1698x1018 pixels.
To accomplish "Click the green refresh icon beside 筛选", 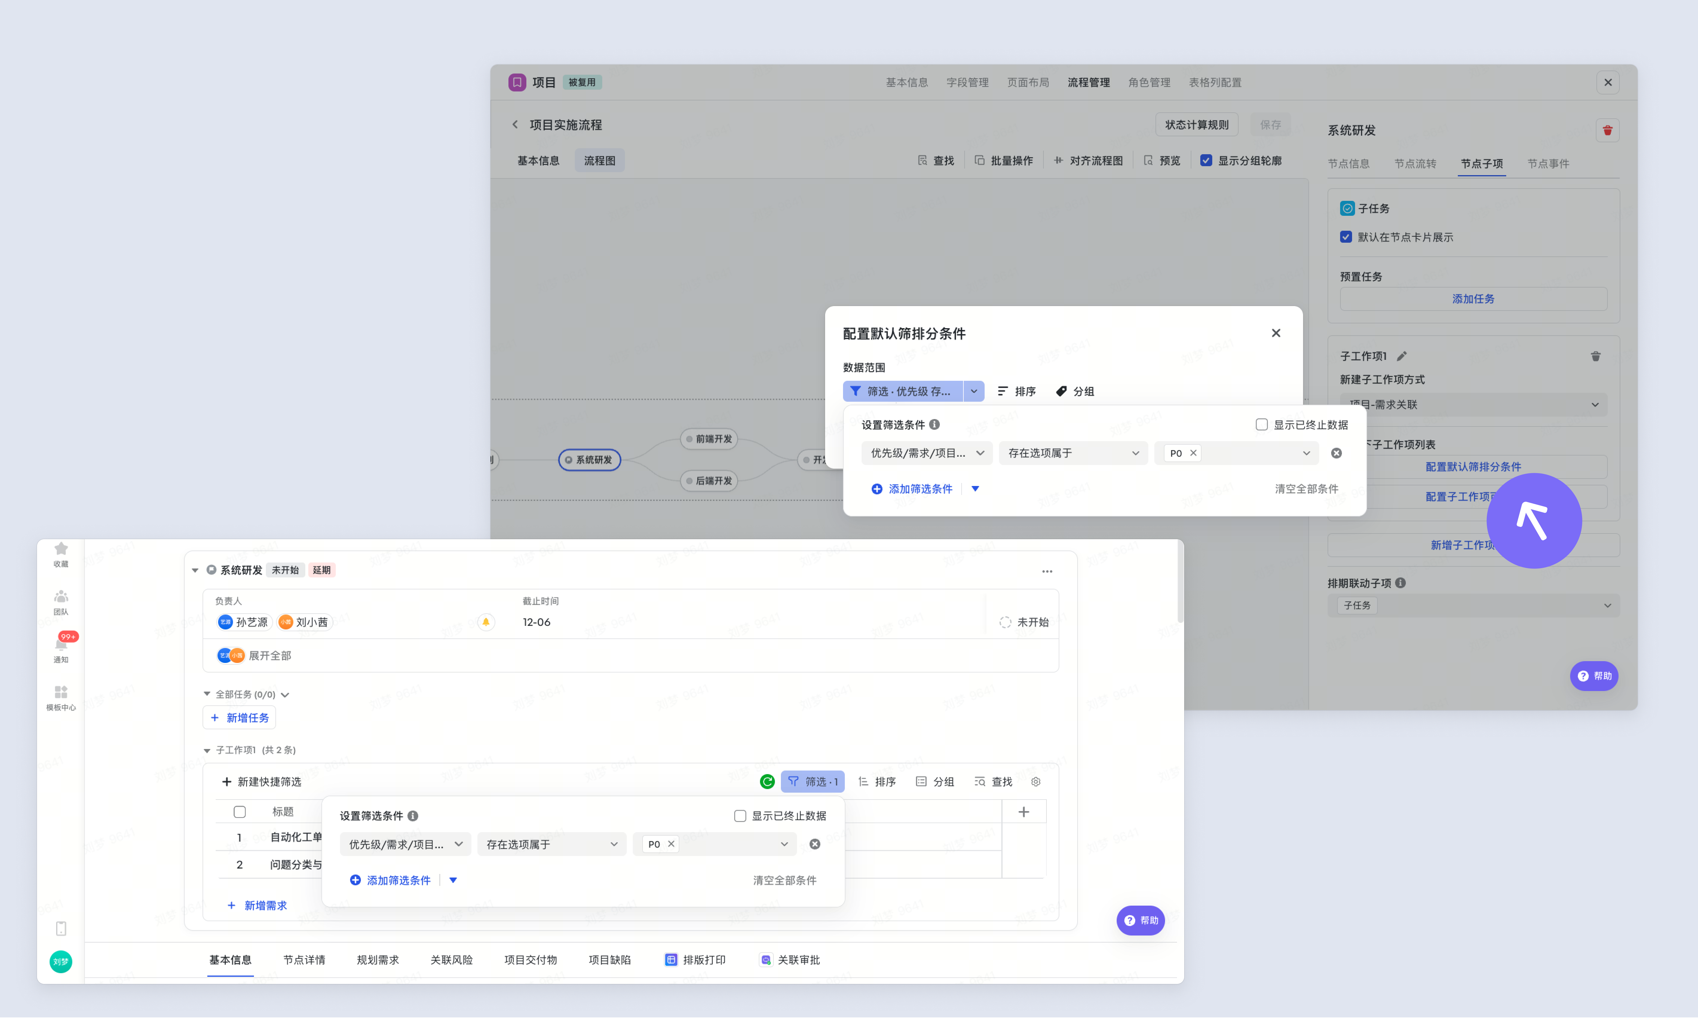I will click(767, 781).
